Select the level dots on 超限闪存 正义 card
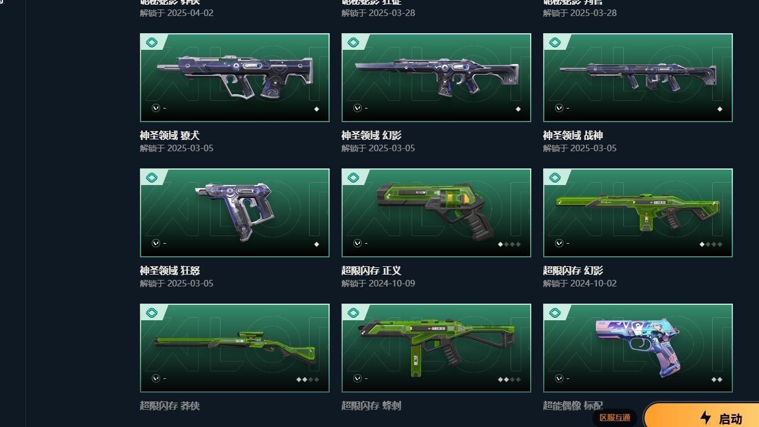This screenshot has width=759, height=427. [x=509, y=244]
